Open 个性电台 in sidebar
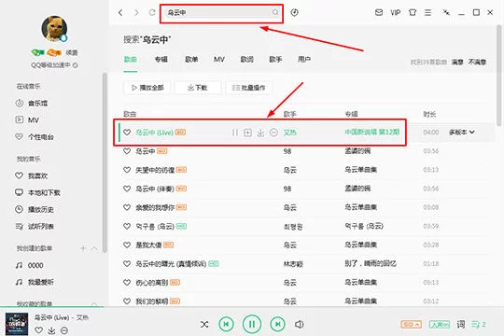Viewport: 504px width, 336px height. point(35,137)
